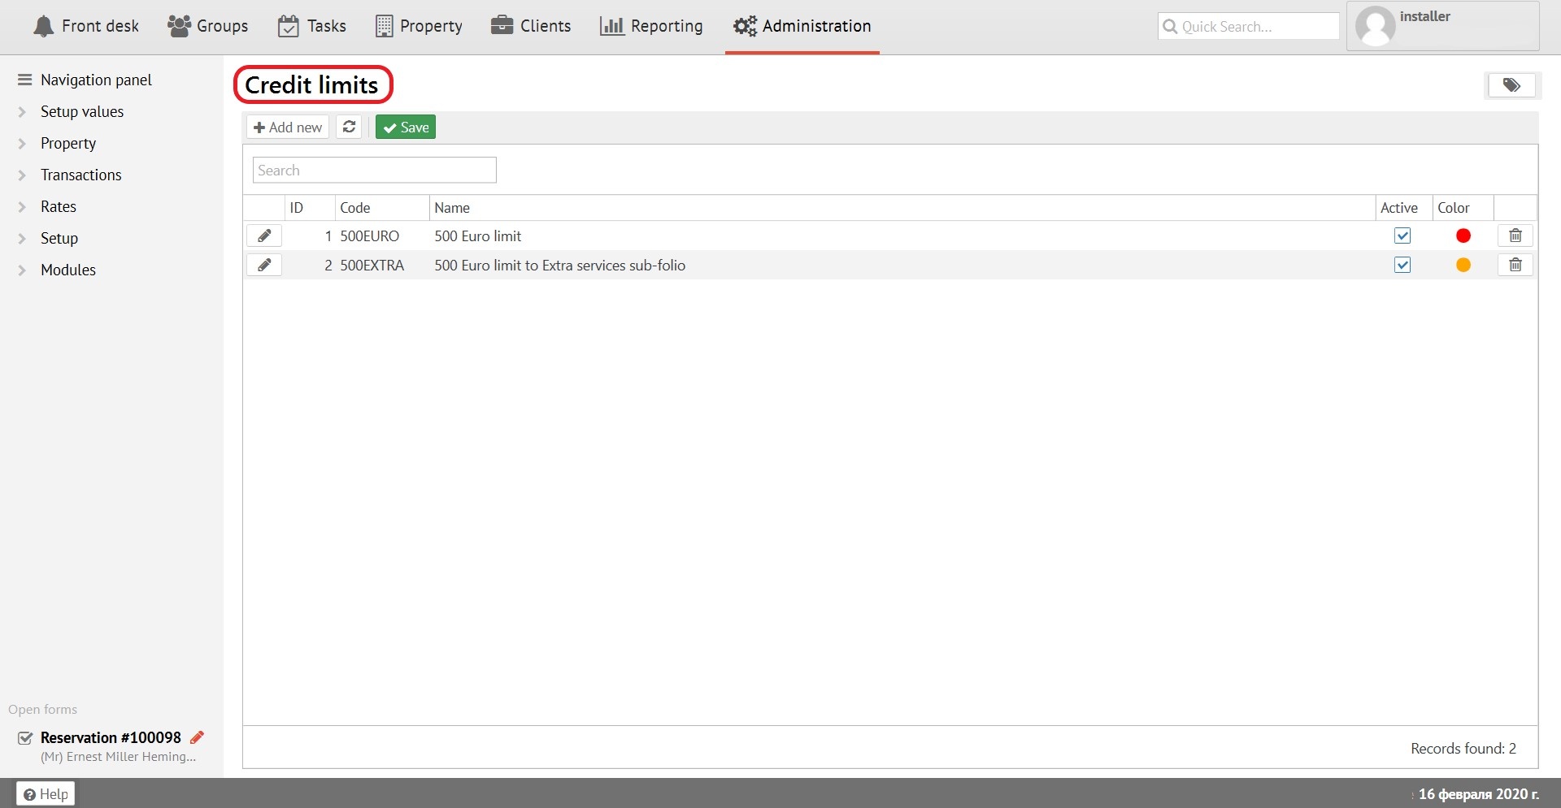Image resolution: width=1561 pixels, height=808 pixels.
Task: Edit the 500EURO credit limit row
Action: 264,235
